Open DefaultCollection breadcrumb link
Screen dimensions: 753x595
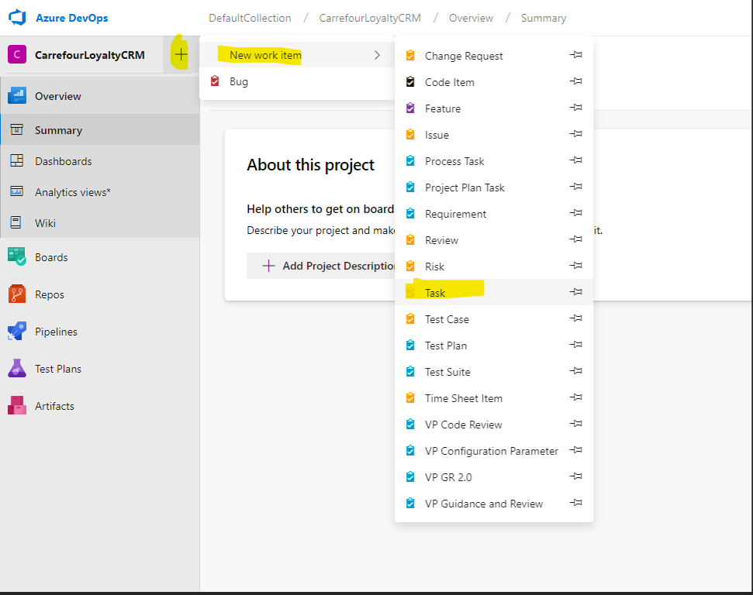(x=250, y=18)
